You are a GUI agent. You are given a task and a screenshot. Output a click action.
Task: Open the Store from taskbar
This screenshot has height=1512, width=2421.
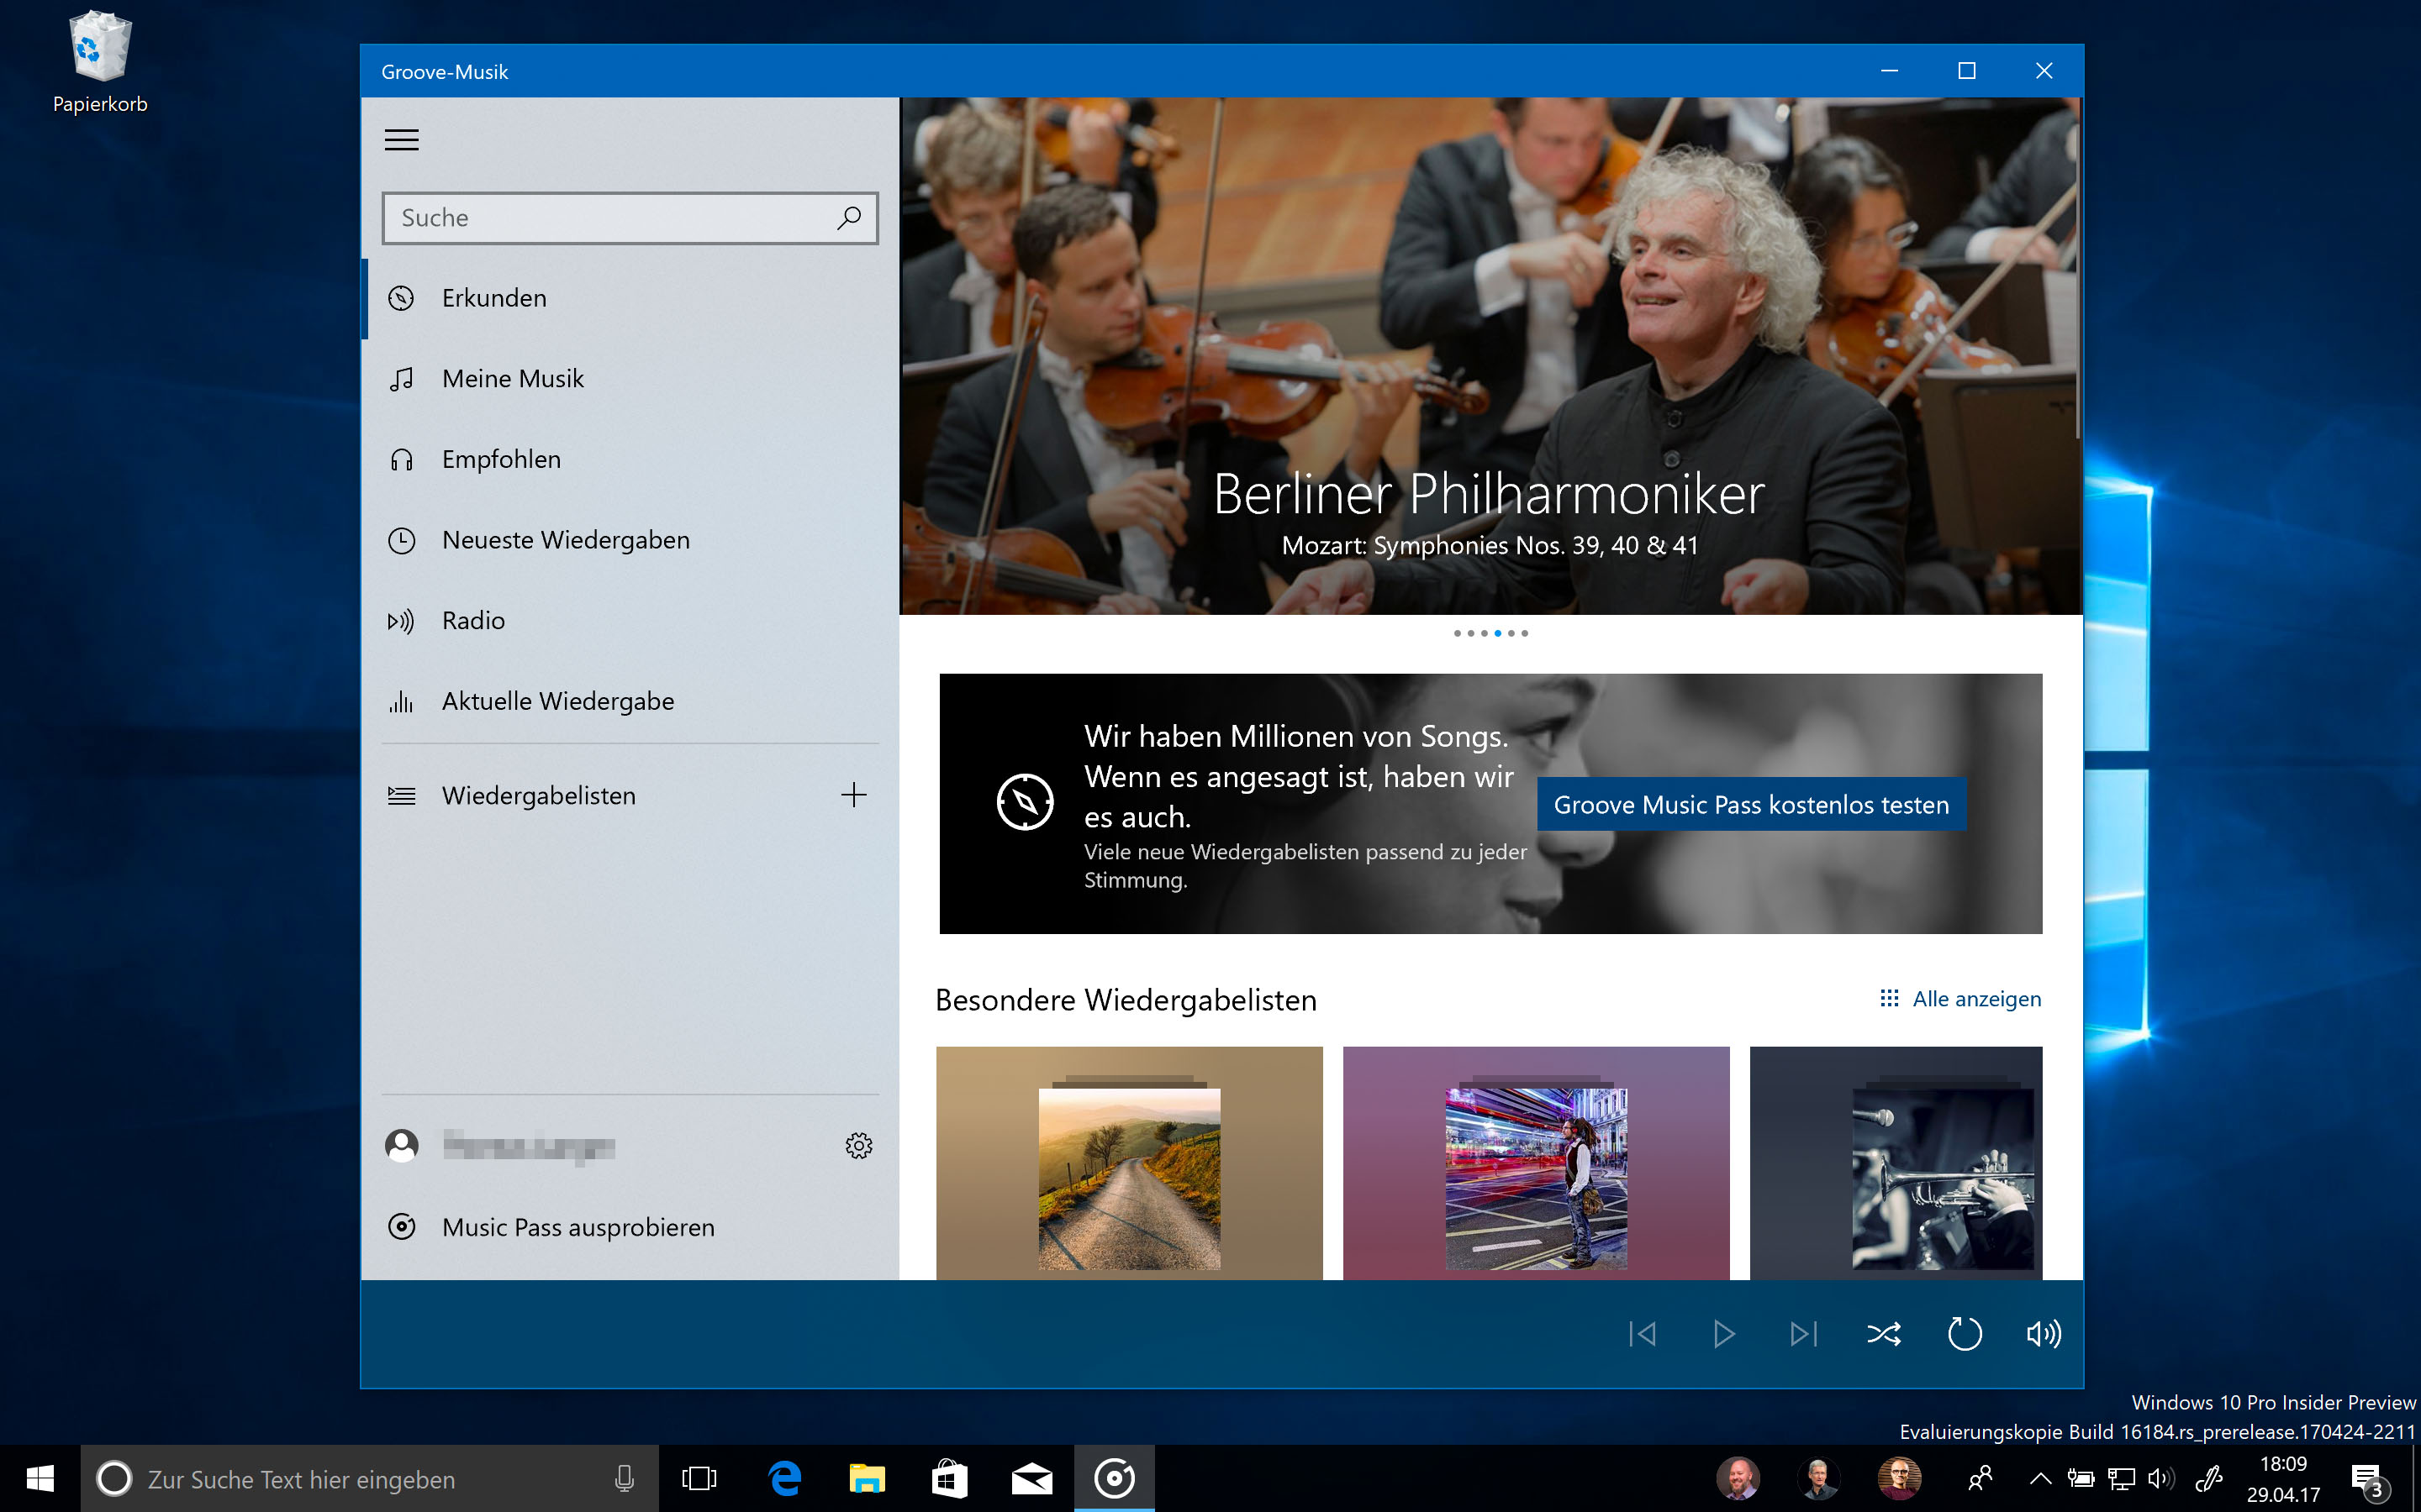tap(948, 1479)
